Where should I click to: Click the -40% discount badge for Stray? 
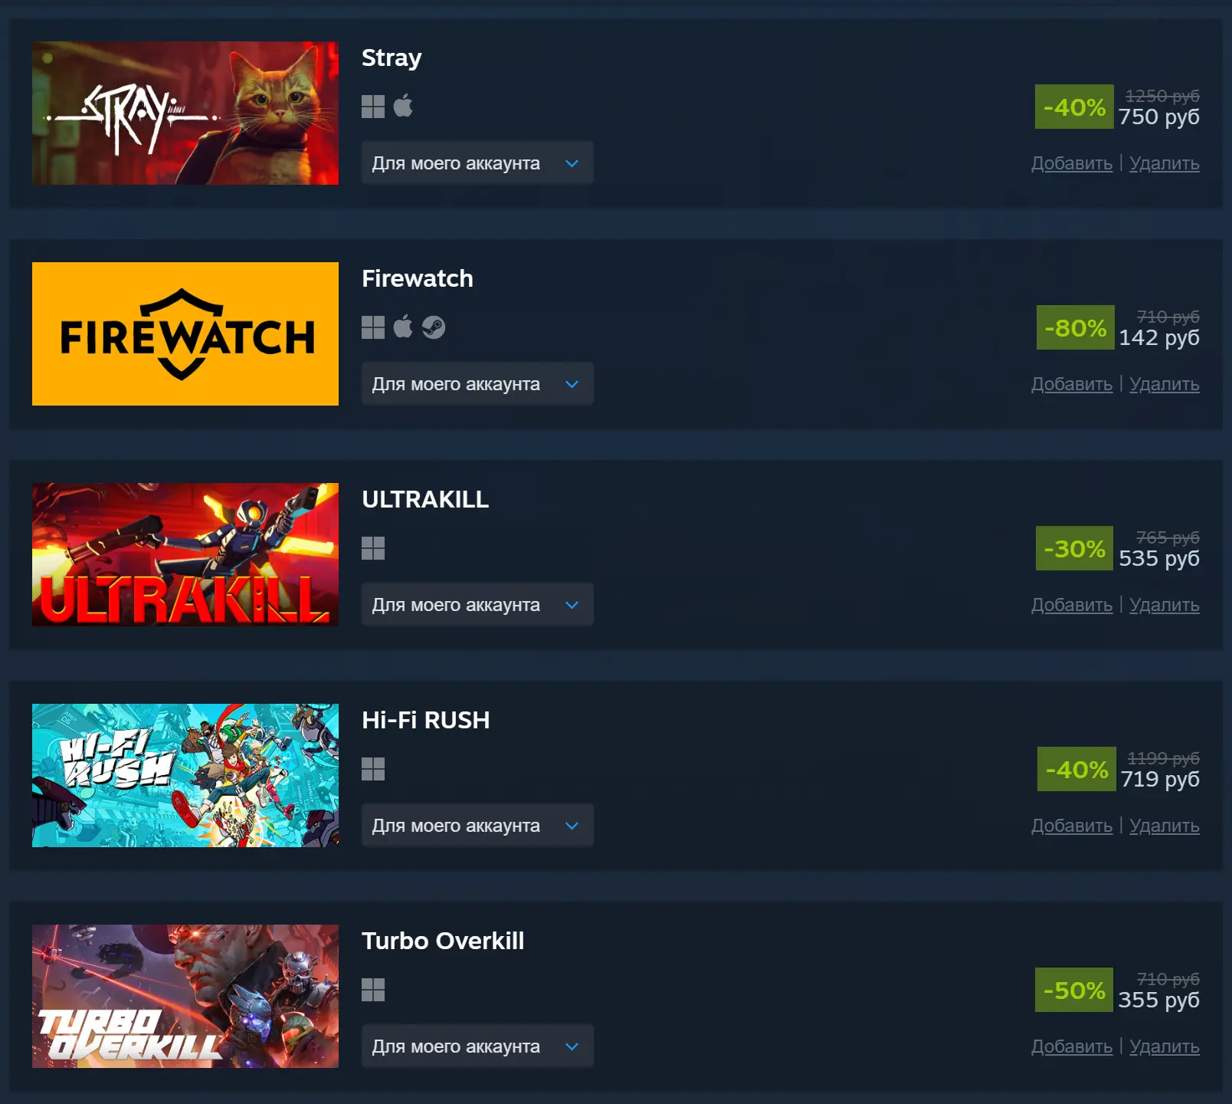tap(1074, 107)
